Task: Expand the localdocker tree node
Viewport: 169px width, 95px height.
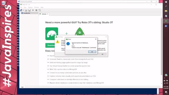Action: [20, 13]
